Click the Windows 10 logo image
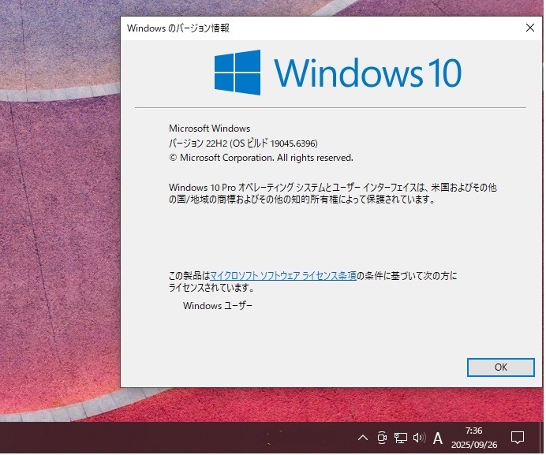Image resolution: width=546 pixels, height=455 pixels. click(339, 73)
